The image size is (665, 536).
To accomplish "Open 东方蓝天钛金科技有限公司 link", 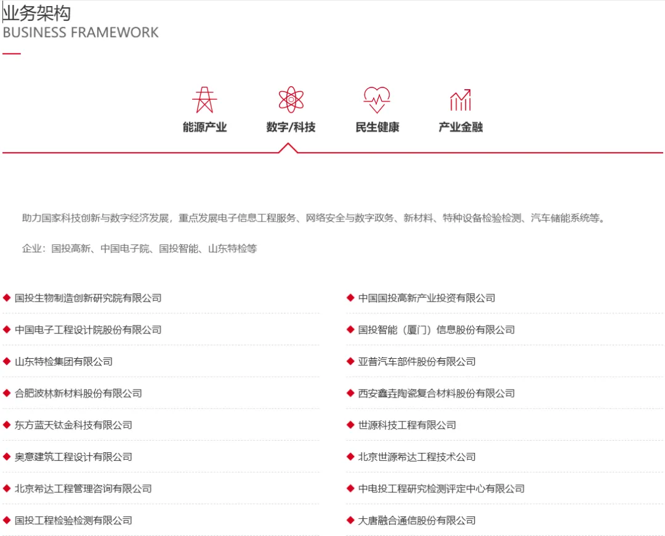I will click(x=73, y=425).
